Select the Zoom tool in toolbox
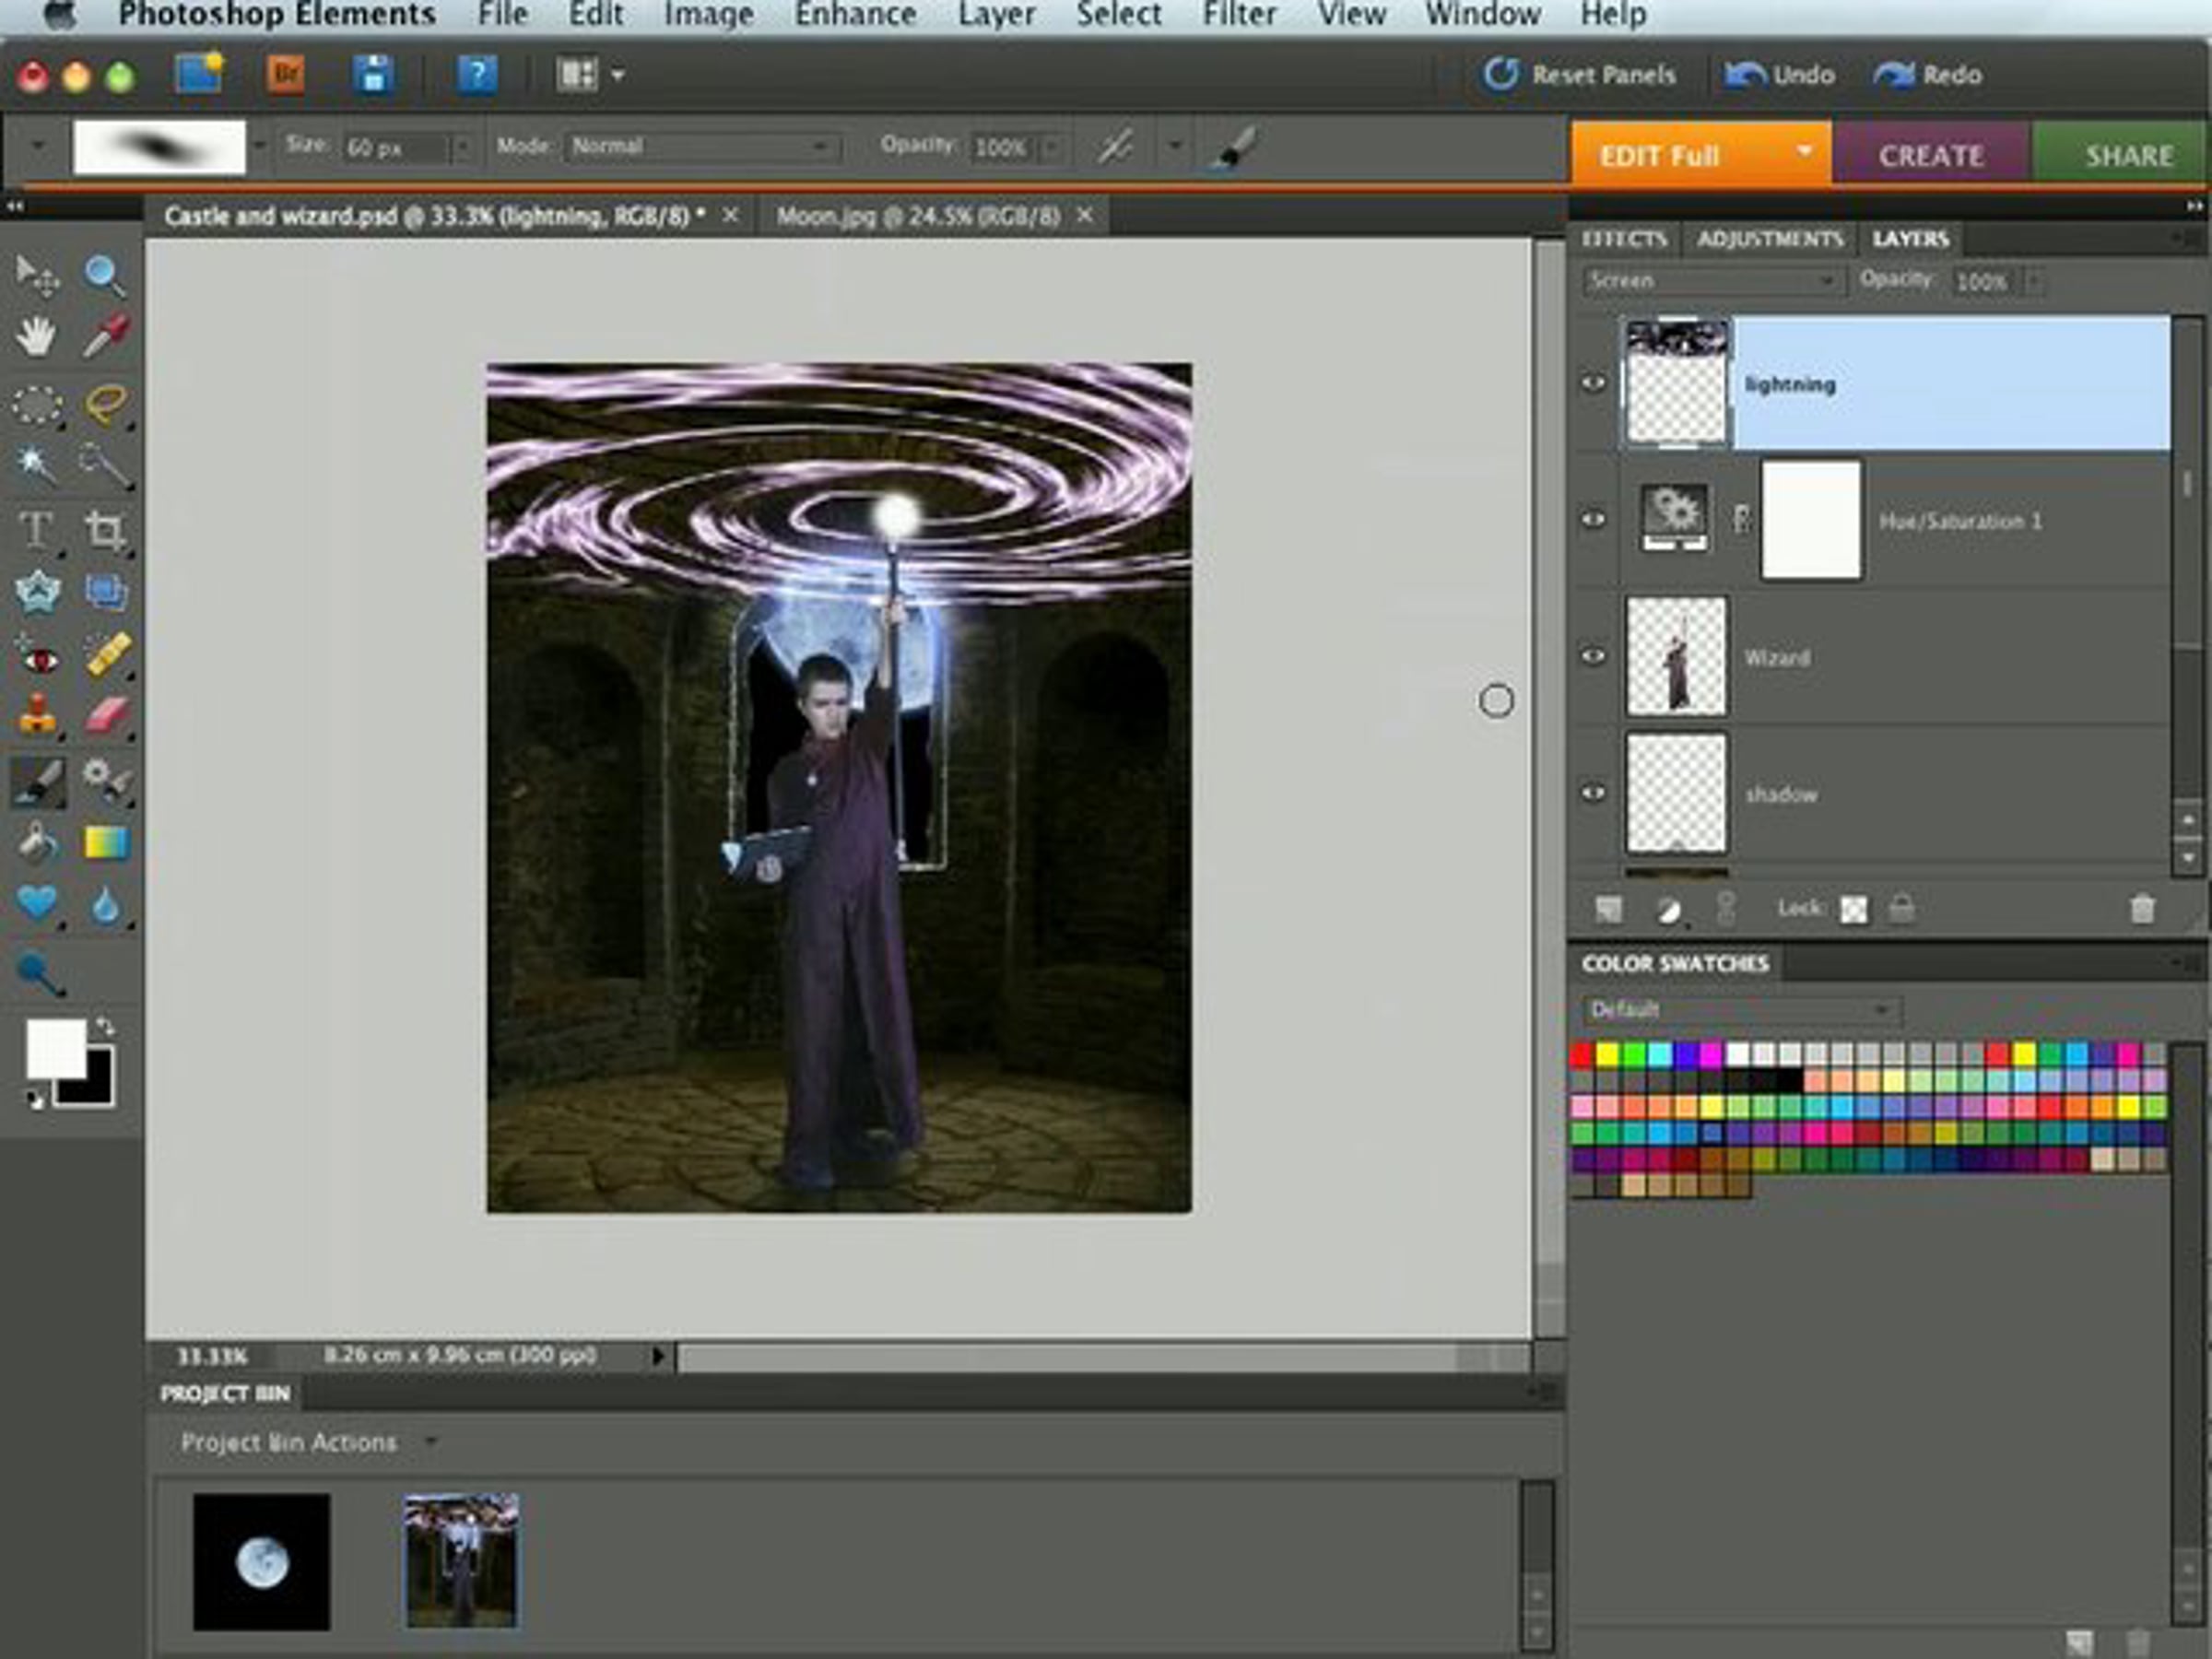The image size is (2212, 1659). [104, 276]
